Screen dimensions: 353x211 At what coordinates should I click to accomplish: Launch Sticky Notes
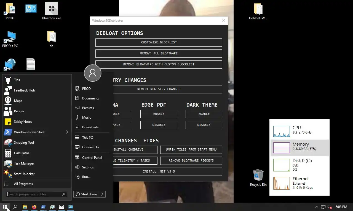click(x=37, y=122)
